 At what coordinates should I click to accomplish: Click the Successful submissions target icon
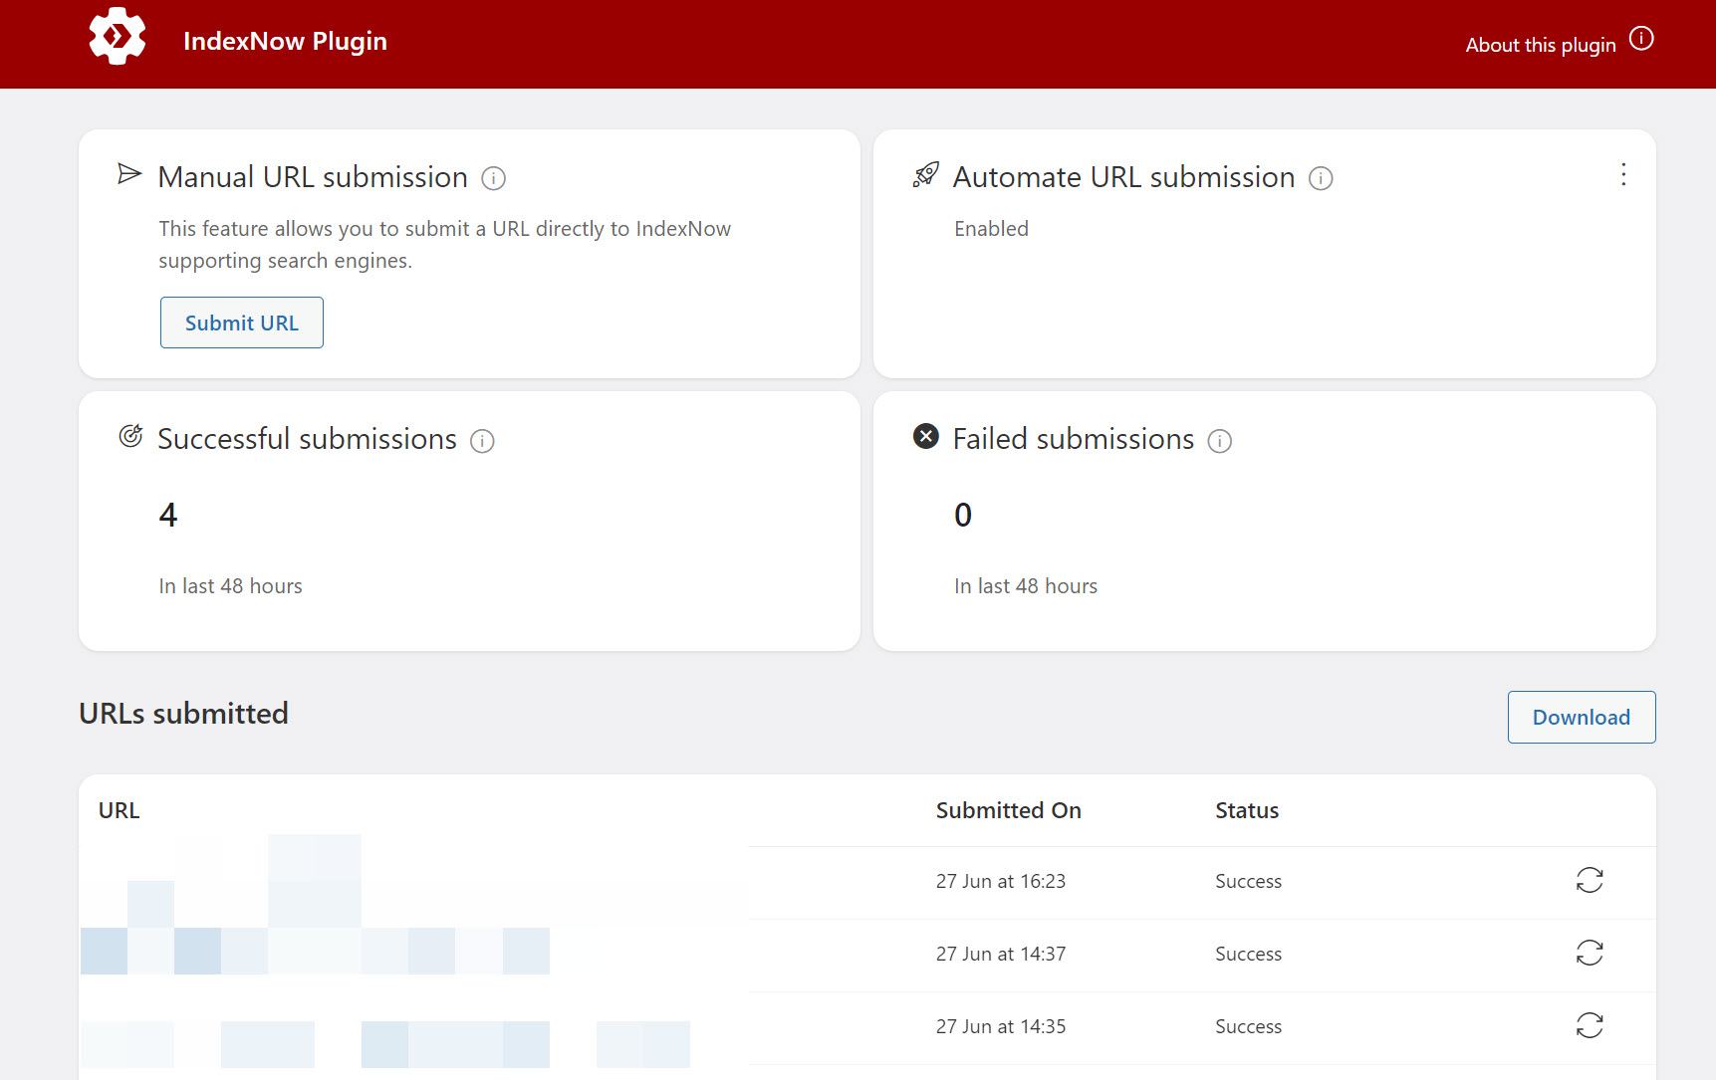pos(130,436)
